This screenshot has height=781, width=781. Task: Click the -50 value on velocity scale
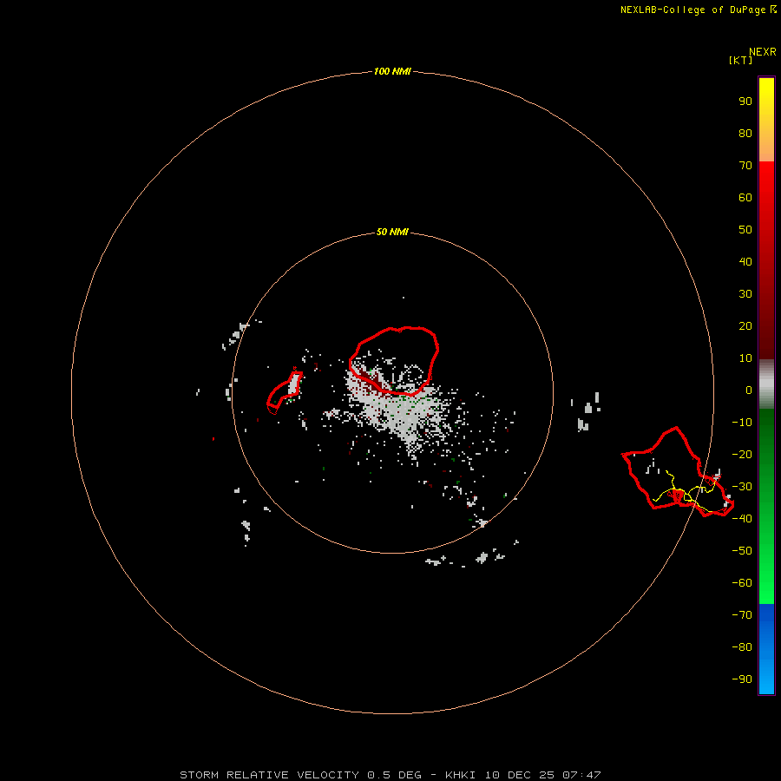tap(742, 551)
